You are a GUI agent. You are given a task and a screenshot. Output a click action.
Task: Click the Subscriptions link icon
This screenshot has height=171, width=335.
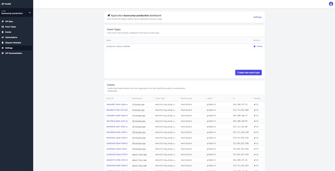pos(3,37)
